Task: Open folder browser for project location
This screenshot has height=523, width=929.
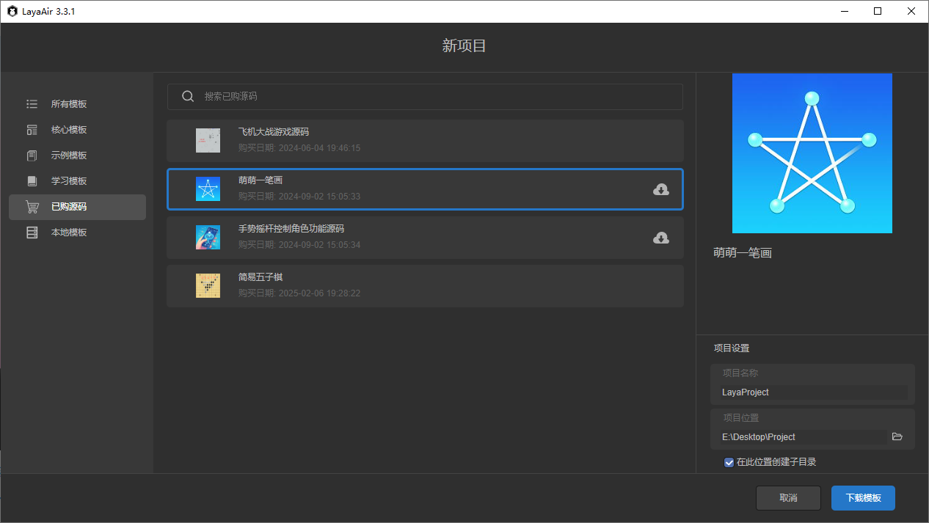Action: click(x=897, y=436)
